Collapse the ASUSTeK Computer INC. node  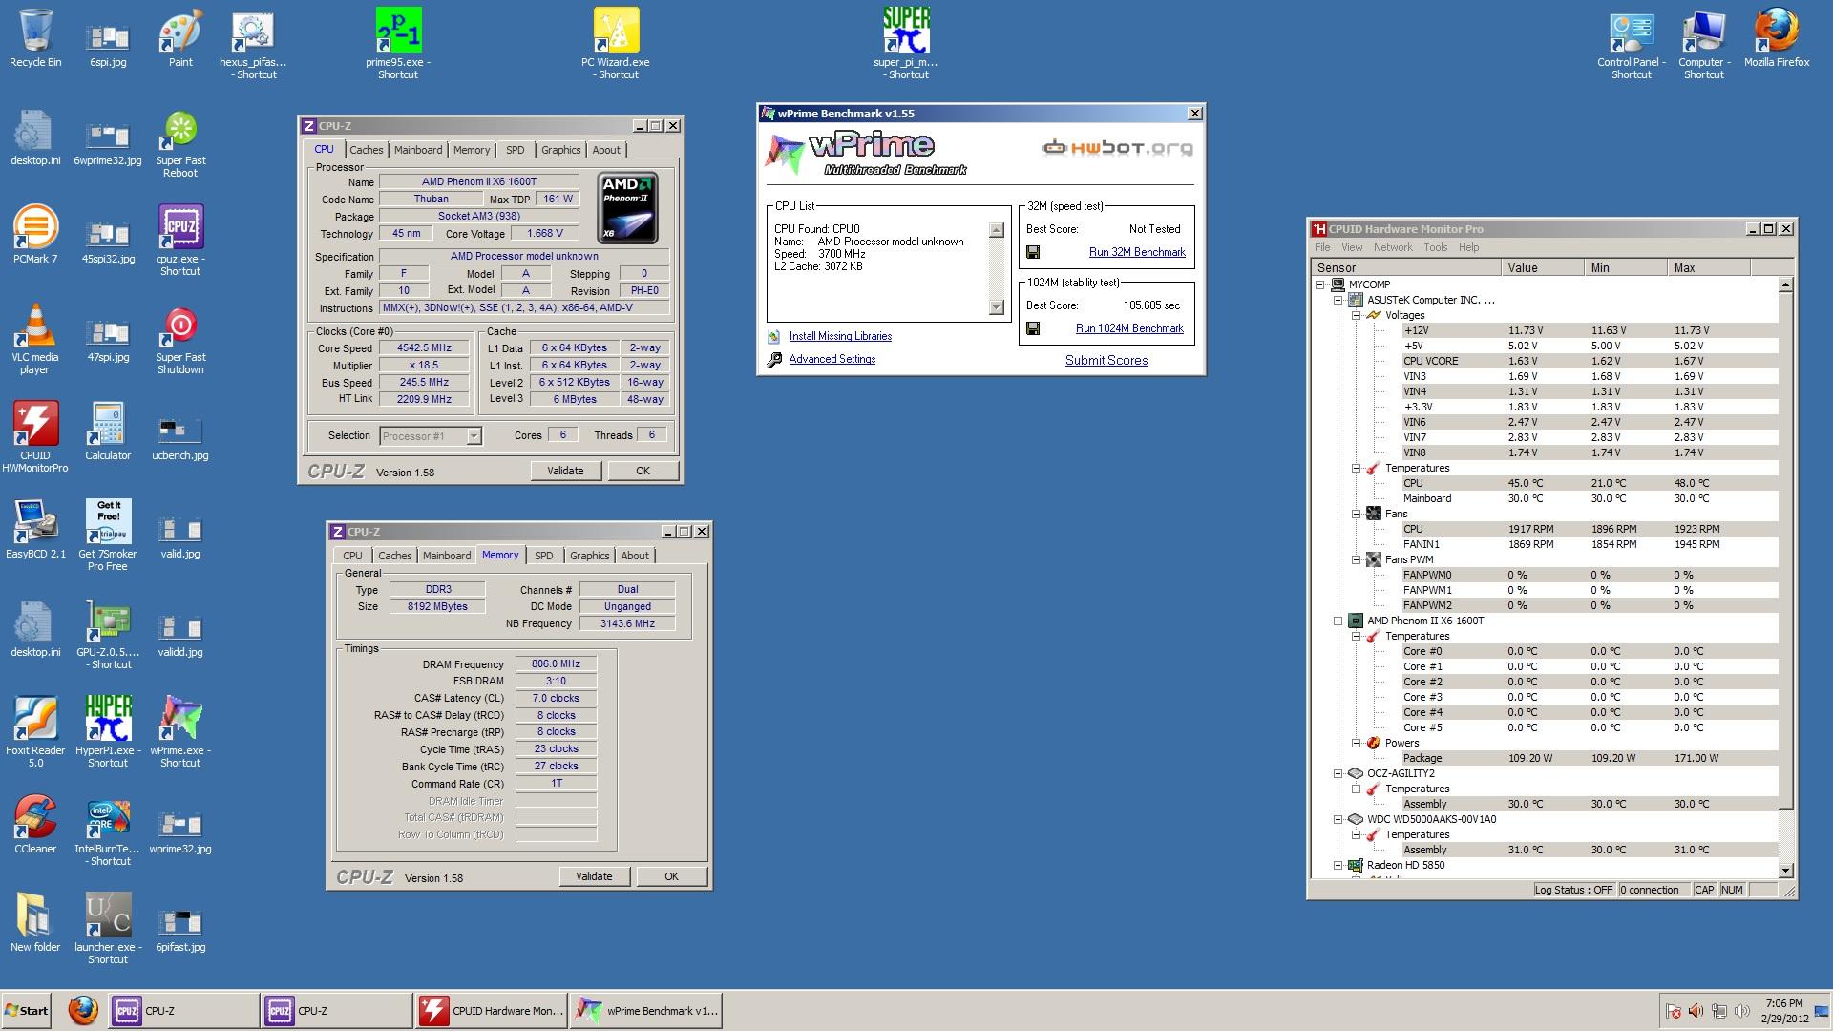pos(1338,300)
